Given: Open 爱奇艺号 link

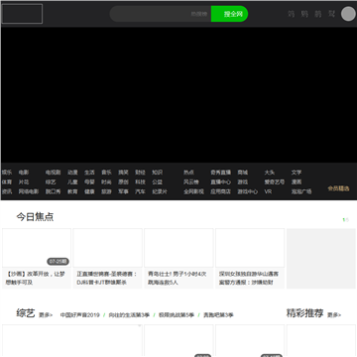Looking at the screenshot, I should point(275,182).
